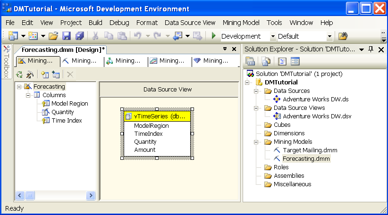Open the Mining Model menu

pyautogui.click(x=241, y=23)
